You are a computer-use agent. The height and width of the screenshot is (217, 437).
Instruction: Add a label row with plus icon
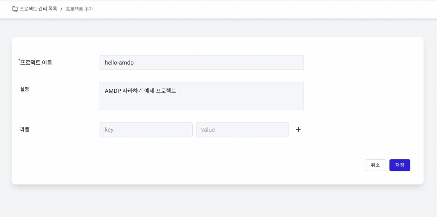(x=298, y=129)
